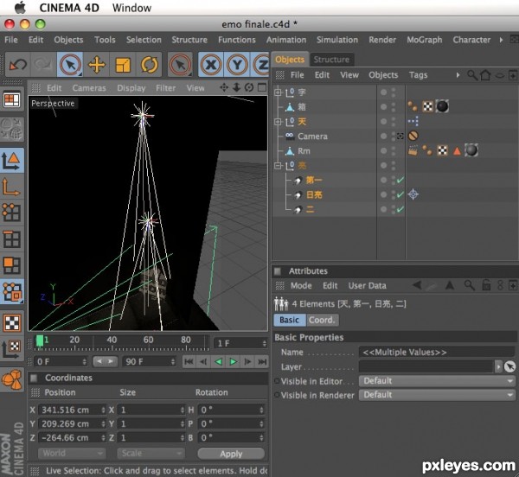Toggle Y axis lock
519x477 pixels.
237,65
